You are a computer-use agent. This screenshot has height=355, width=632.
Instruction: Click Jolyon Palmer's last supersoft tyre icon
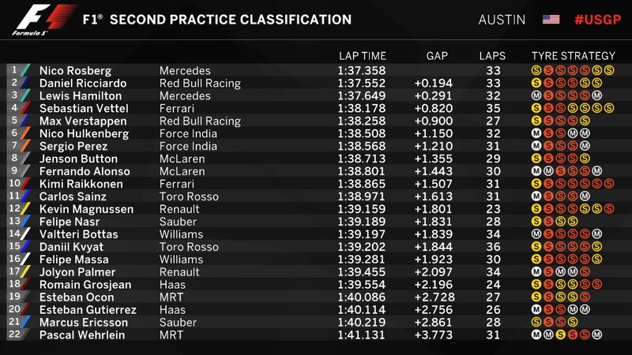585,272
